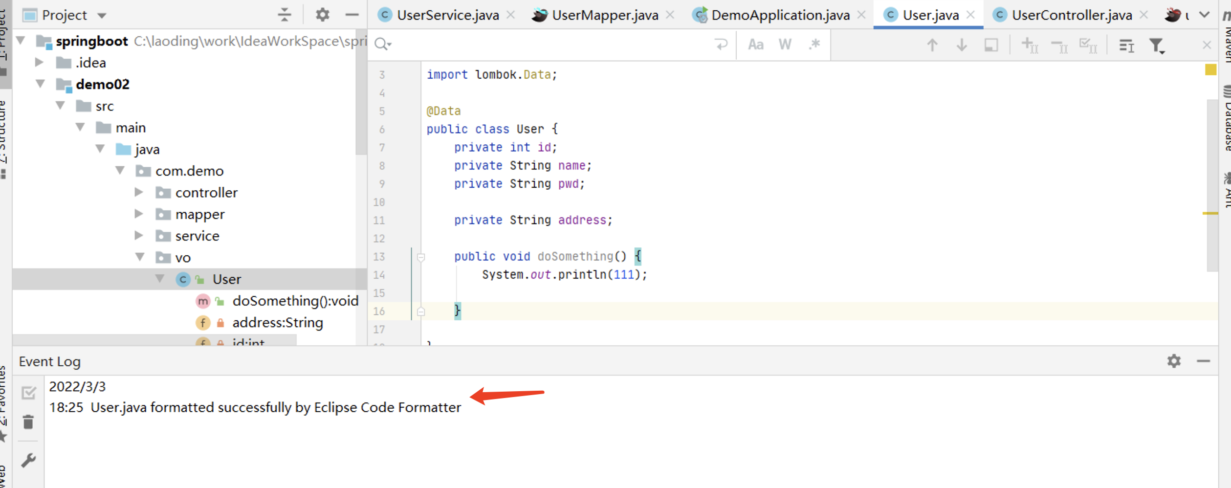
Task: Close UserService.java tab
Action: (x=510, y=15)
